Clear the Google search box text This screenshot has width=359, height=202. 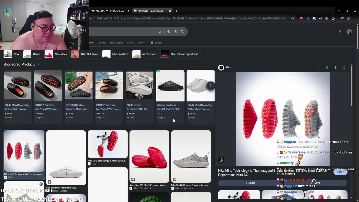point(160,32)
